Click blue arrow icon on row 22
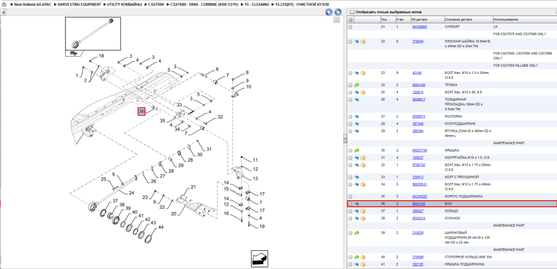Image resolution: width=557 pixels, height=269 pixels. click(356, 42)
